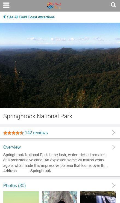Tap the search magnifier icon
The width and height of the screenshot is (120, 203).
pos(113,5)
